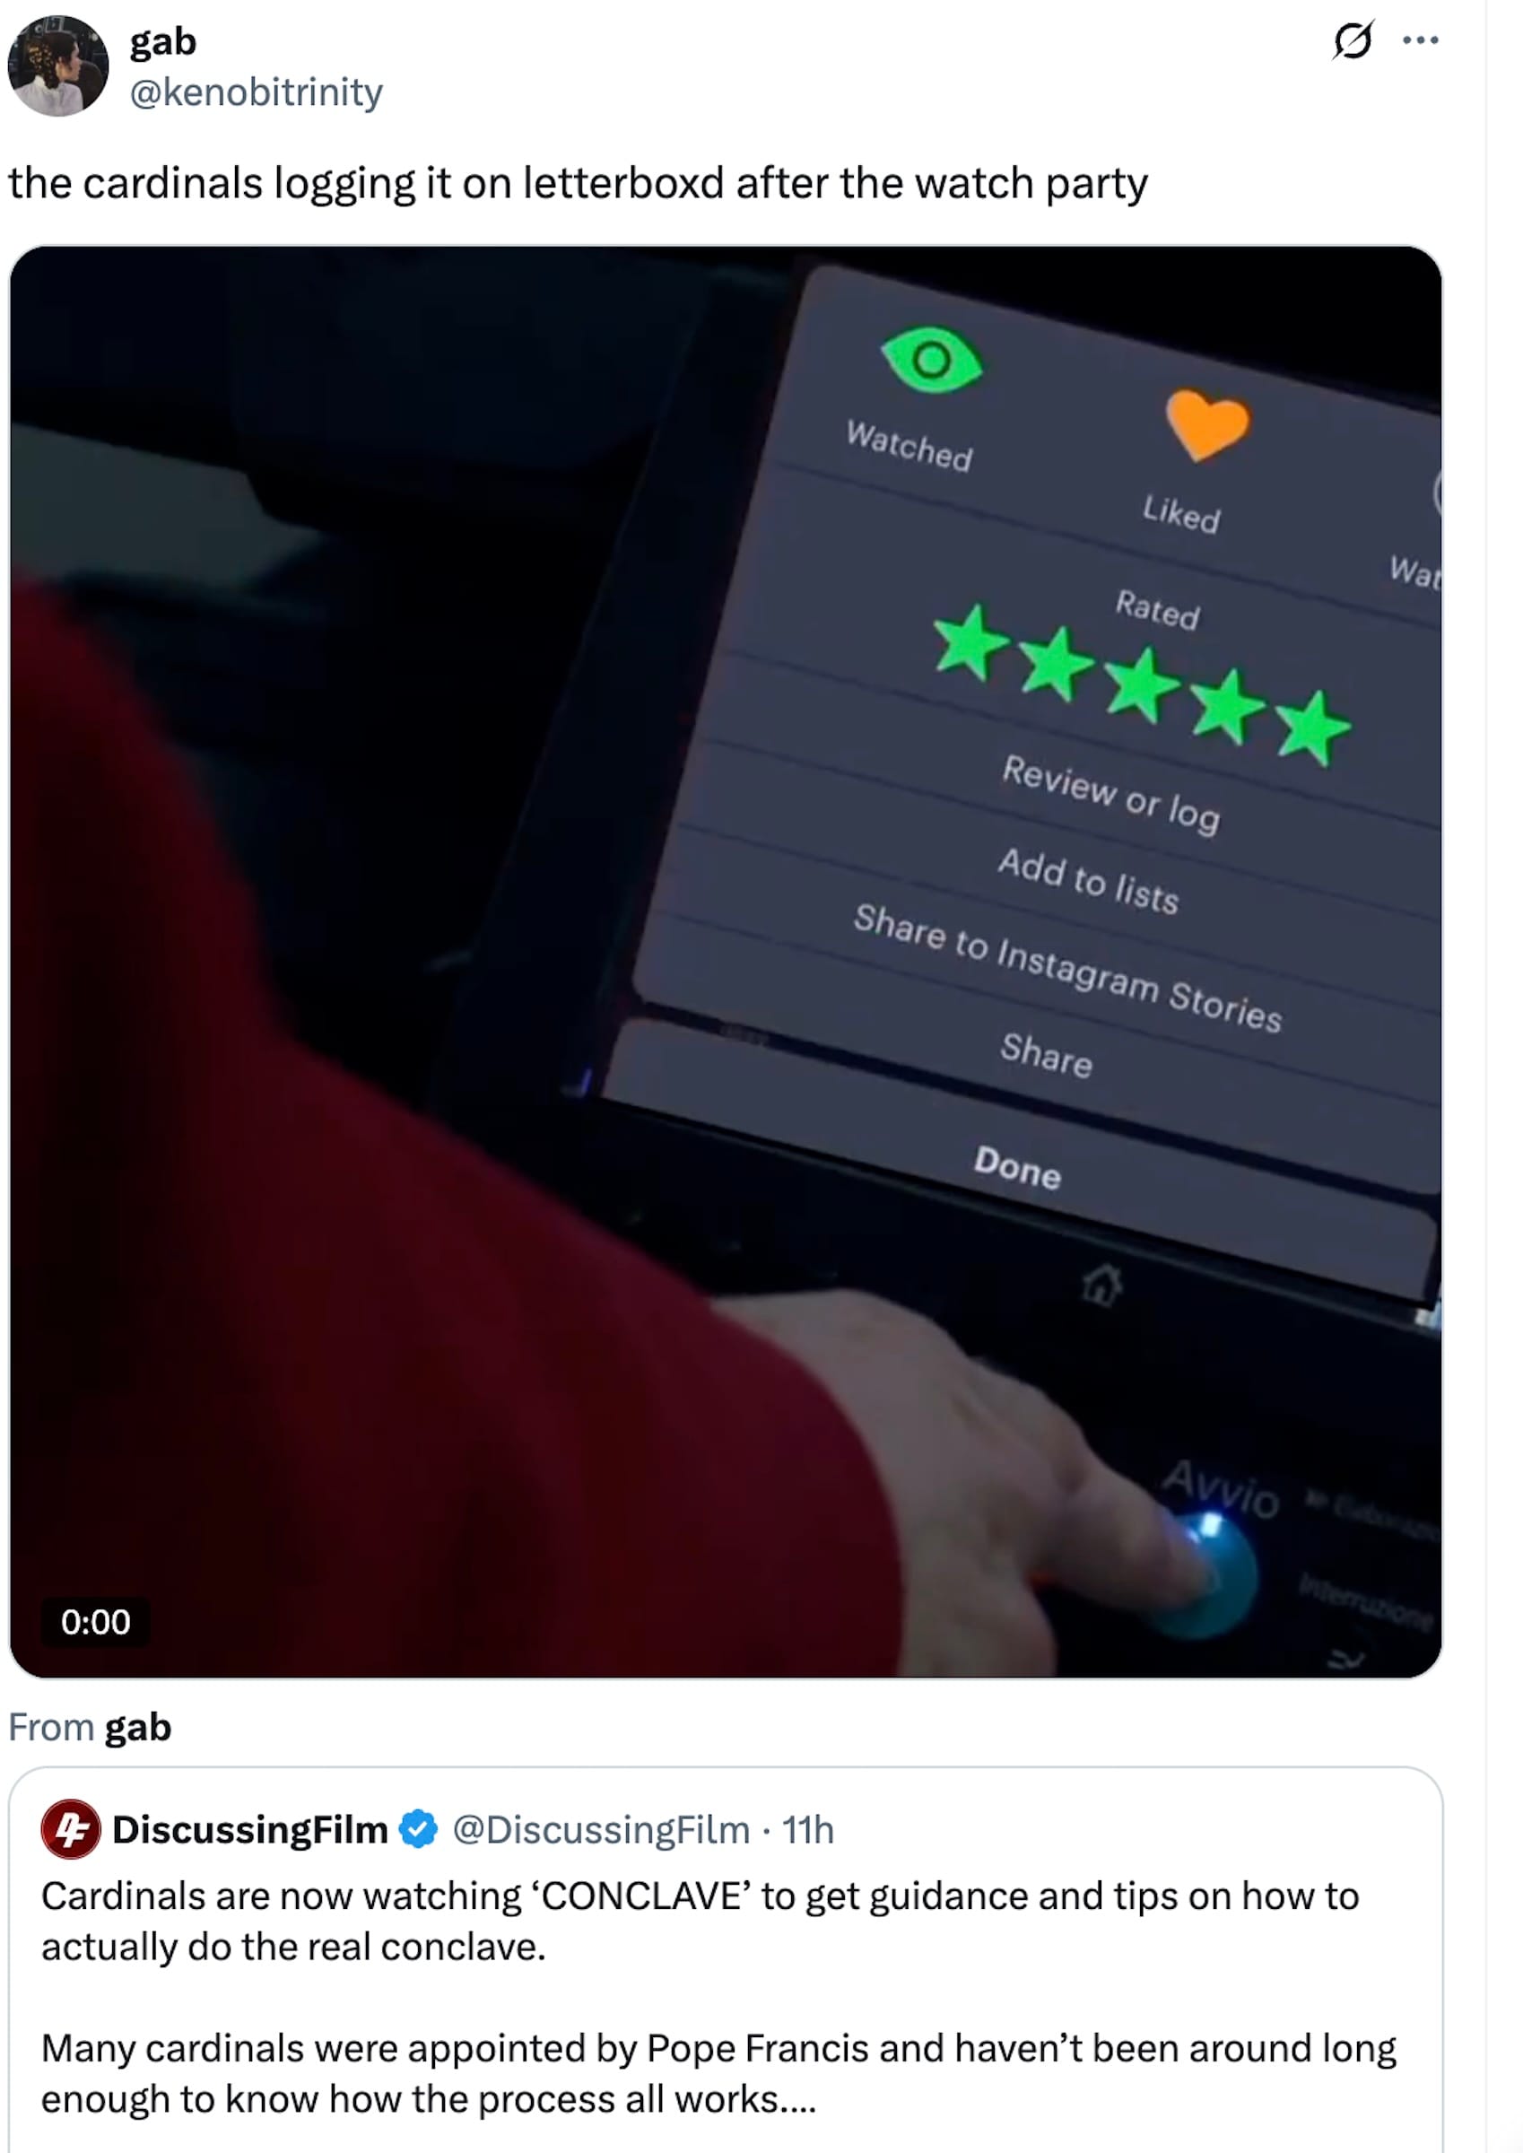The height and width of the screenshot is (2153, 1523).
Task: Click the blue verified badge
Action: click(x=418, y=1829)
